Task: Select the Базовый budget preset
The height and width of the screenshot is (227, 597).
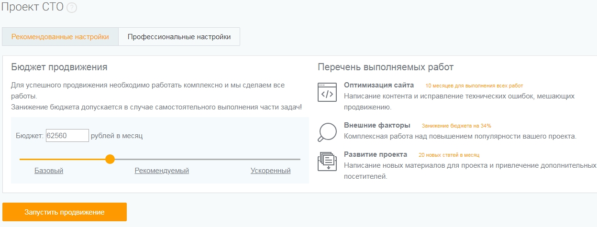Action: pos(49,171)
